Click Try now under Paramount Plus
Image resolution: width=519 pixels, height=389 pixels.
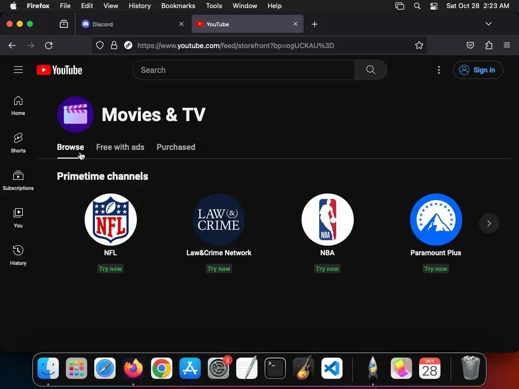(x=435, y=269)
